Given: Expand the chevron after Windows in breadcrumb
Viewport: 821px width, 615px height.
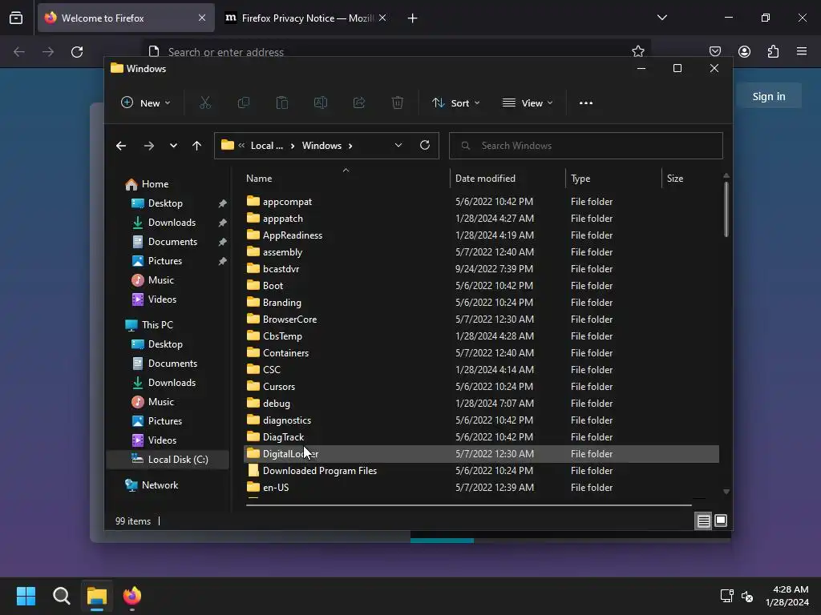Looking at the screenshot, I should (x=350, y=146).
